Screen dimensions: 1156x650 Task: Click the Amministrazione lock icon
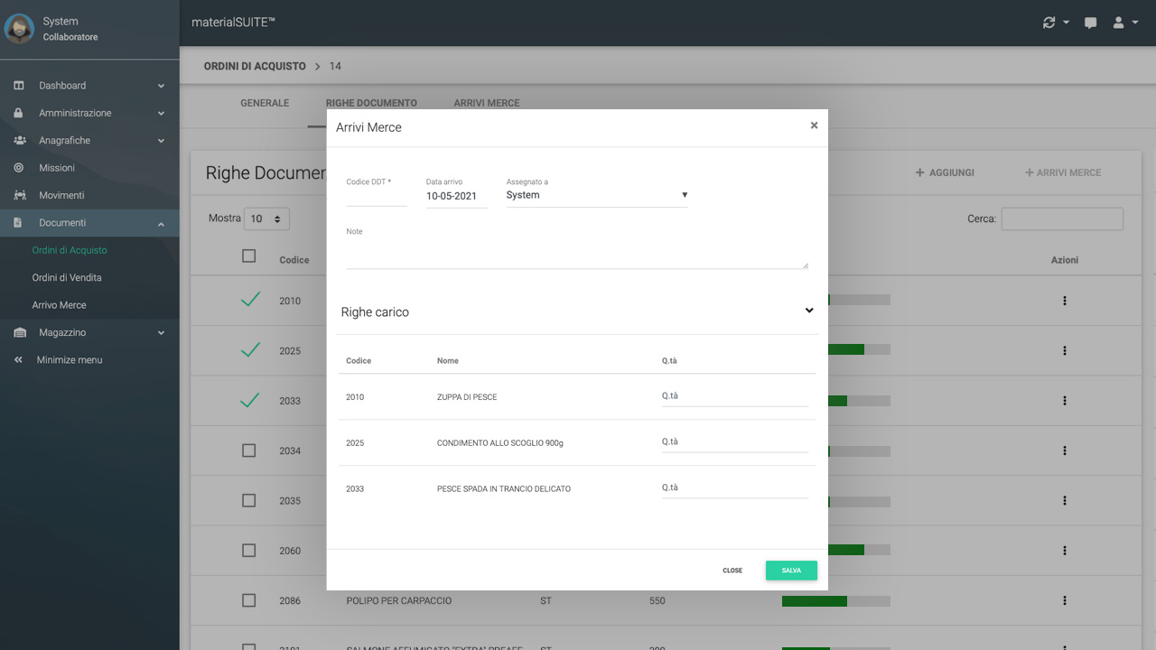19,113
